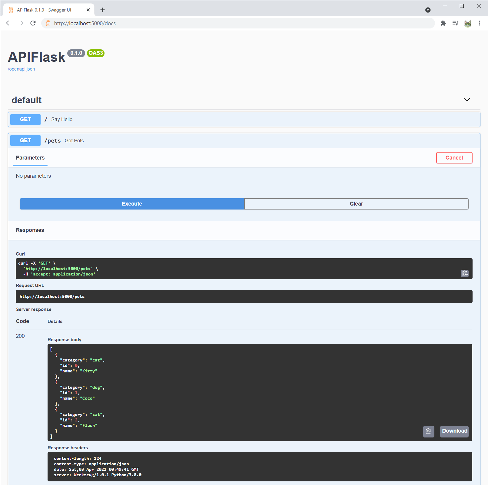Cancel the try-it-out mode
This screenshot has height=485, width=488.
tap(454, 158)
